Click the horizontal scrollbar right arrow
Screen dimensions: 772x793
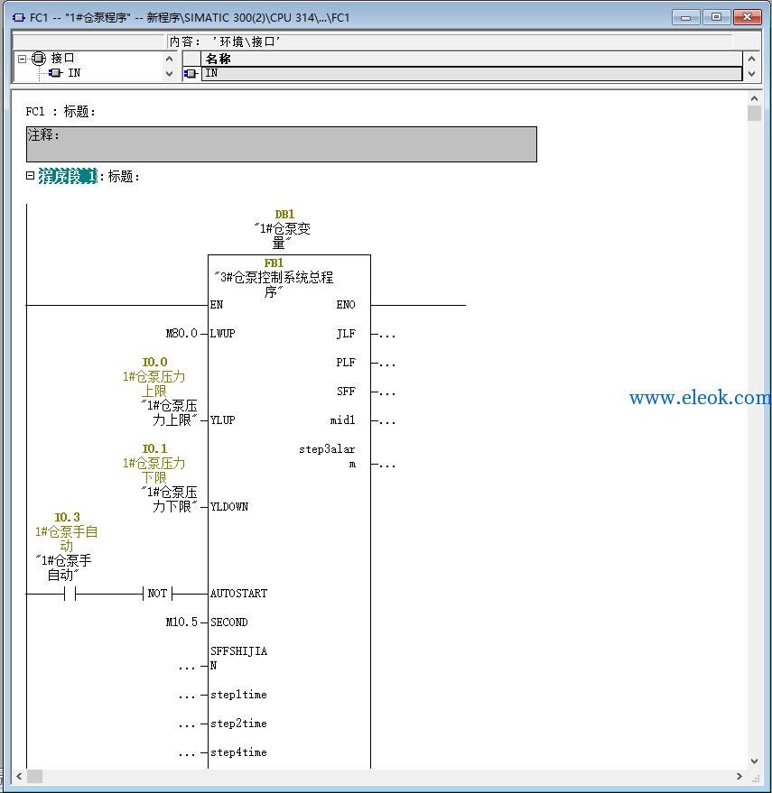(739, 777)
